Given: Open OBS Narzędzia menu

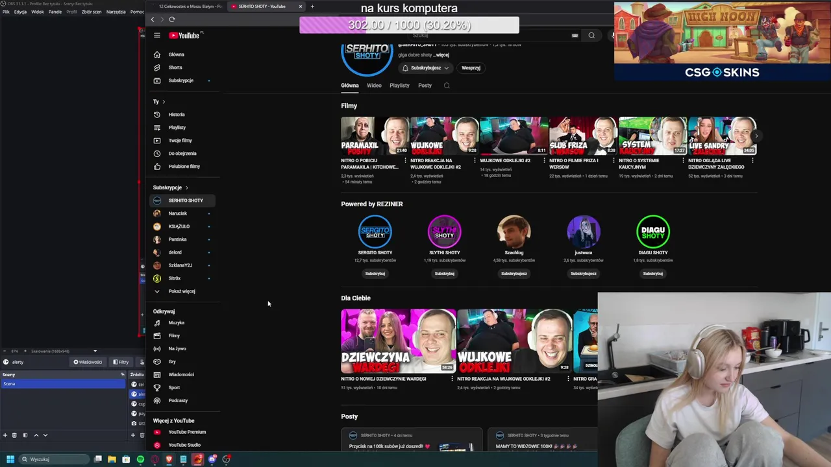Looking at the screenshot, I should tap(116, 12).
